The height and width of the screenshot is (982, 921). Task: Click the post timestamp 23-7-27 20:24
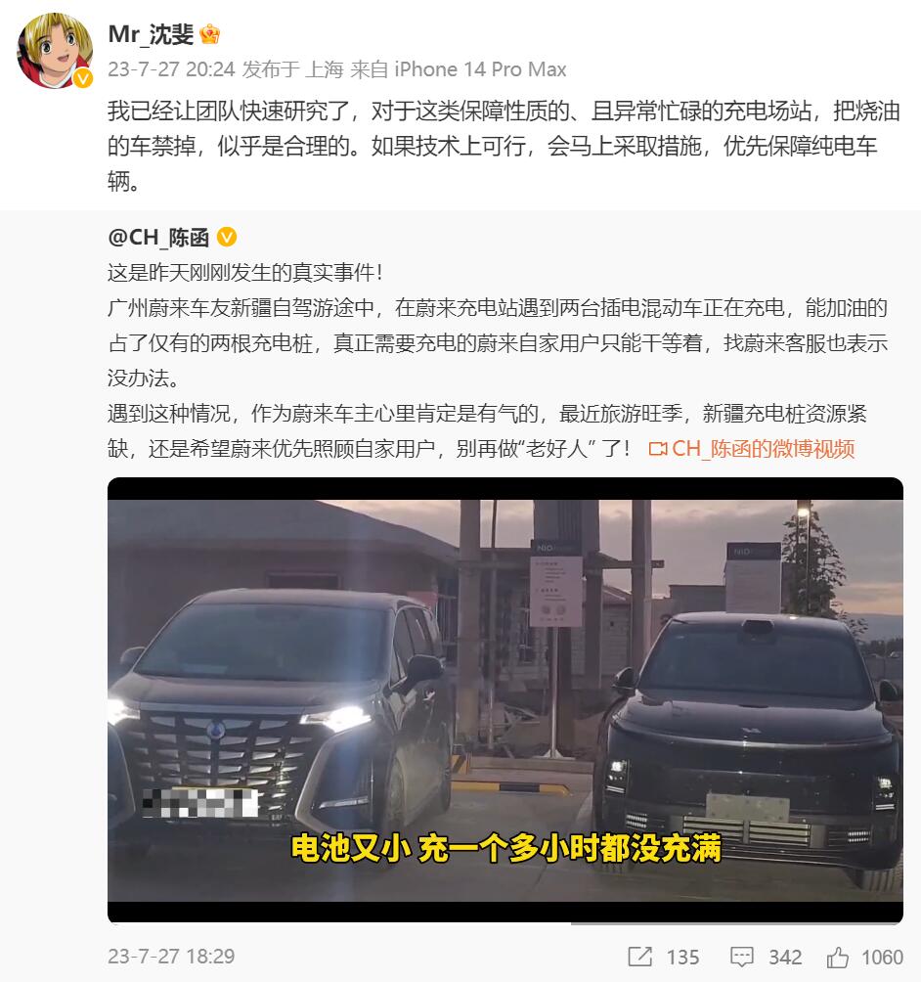pos(171,68)
